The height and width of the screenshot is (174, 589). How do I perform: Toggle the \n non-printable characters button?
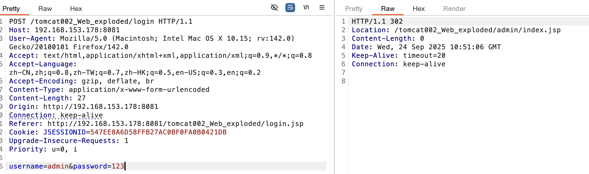[306, 8]
